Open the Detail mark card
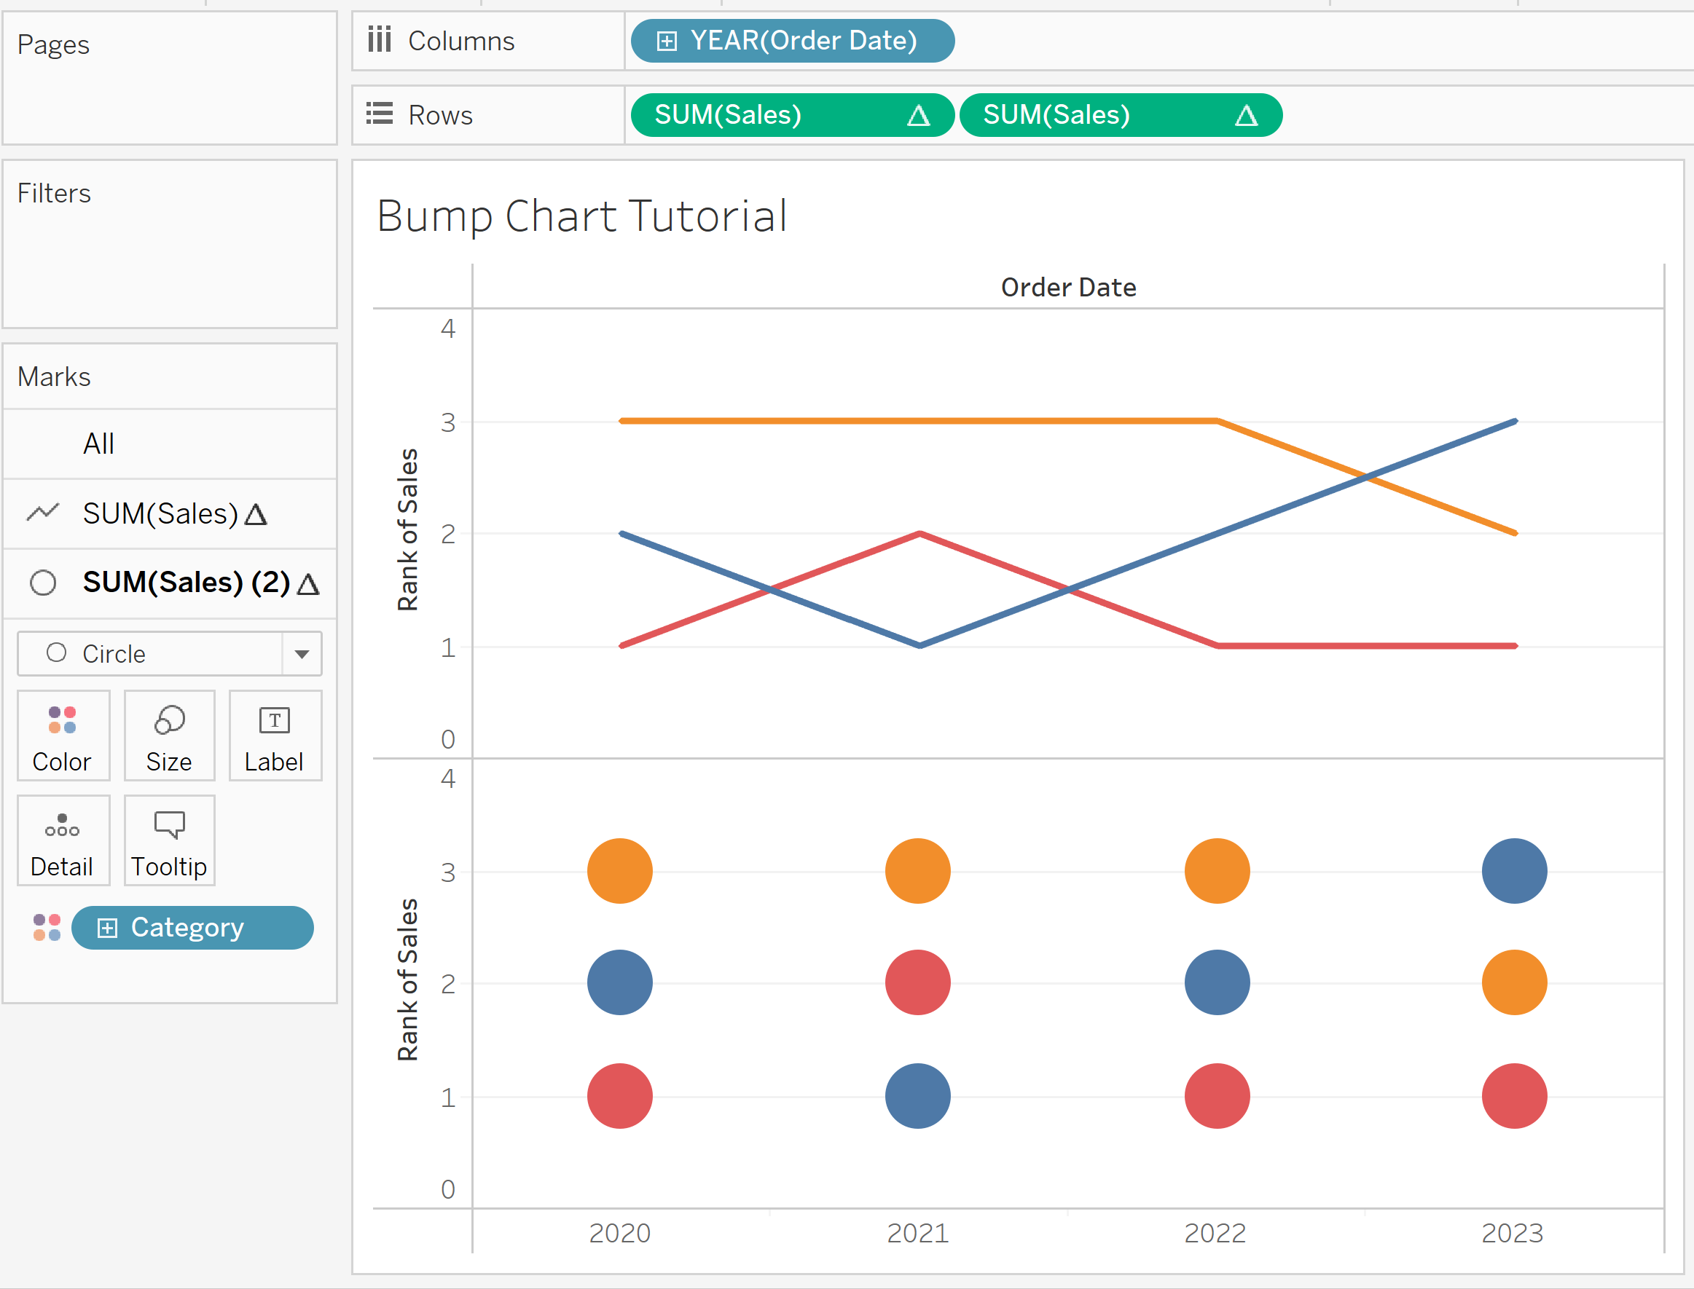This screenshot has width=1694, height=1289. (x=63, y=840)
